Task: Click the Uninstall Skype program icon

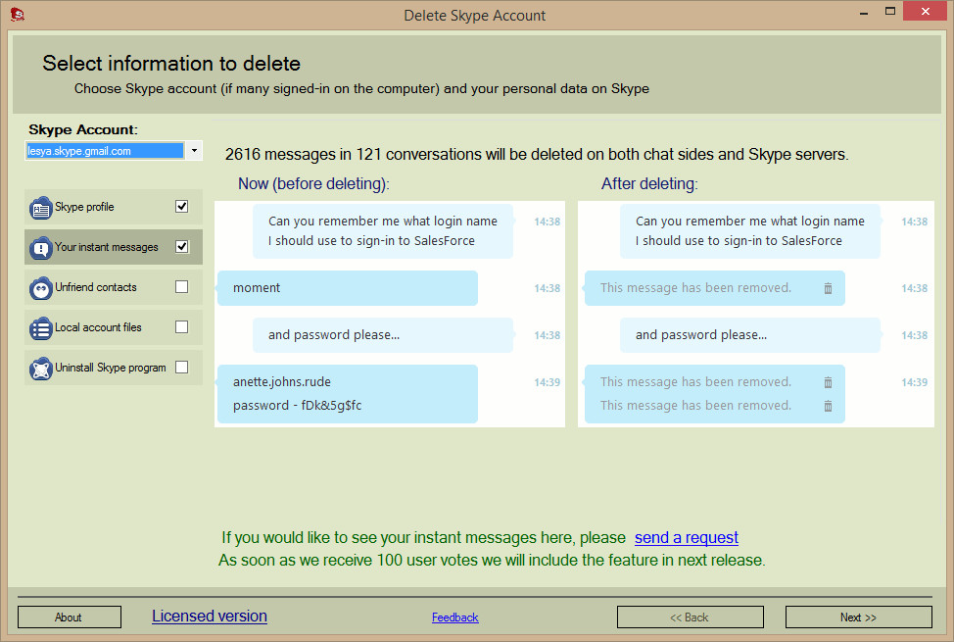Action: (x=41, y=369)
